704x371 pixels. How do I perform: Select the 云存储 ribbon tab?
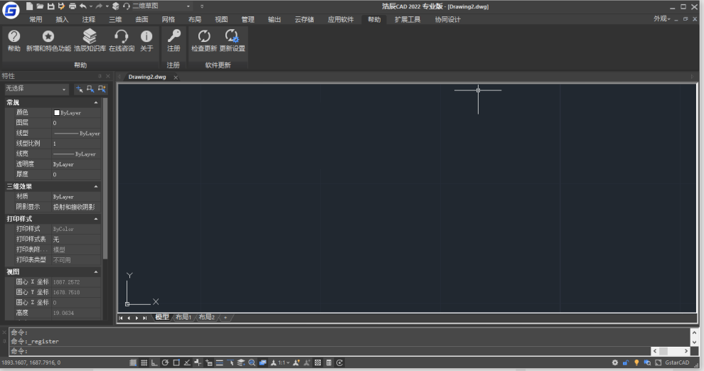click(x=304, y=19)
